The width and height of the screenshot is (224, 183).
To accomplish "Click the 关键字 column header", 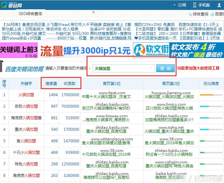I will 26,83.
